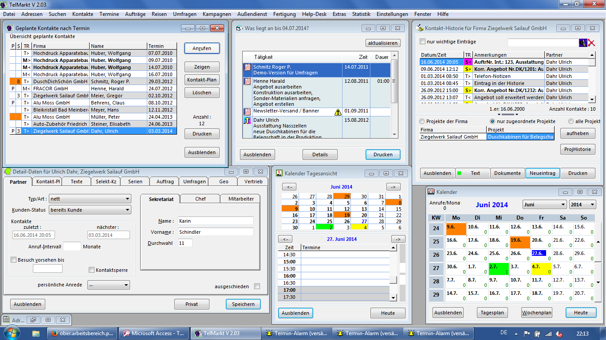The image size is (606, 340).
Task: Click the warning icon on Newsletter-Versand row
Action: [x=338, y=112]
